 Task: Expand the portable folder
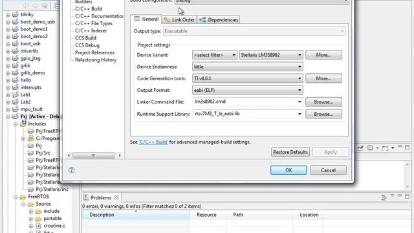pos(31,219)
